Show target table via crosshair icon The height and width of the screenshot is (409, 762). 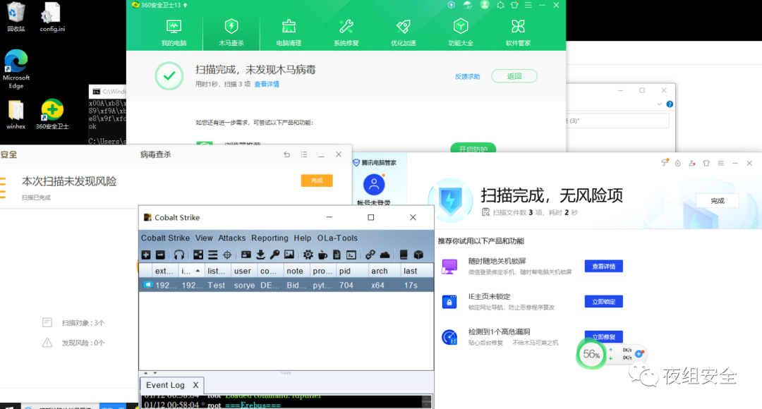pos(227,255)
